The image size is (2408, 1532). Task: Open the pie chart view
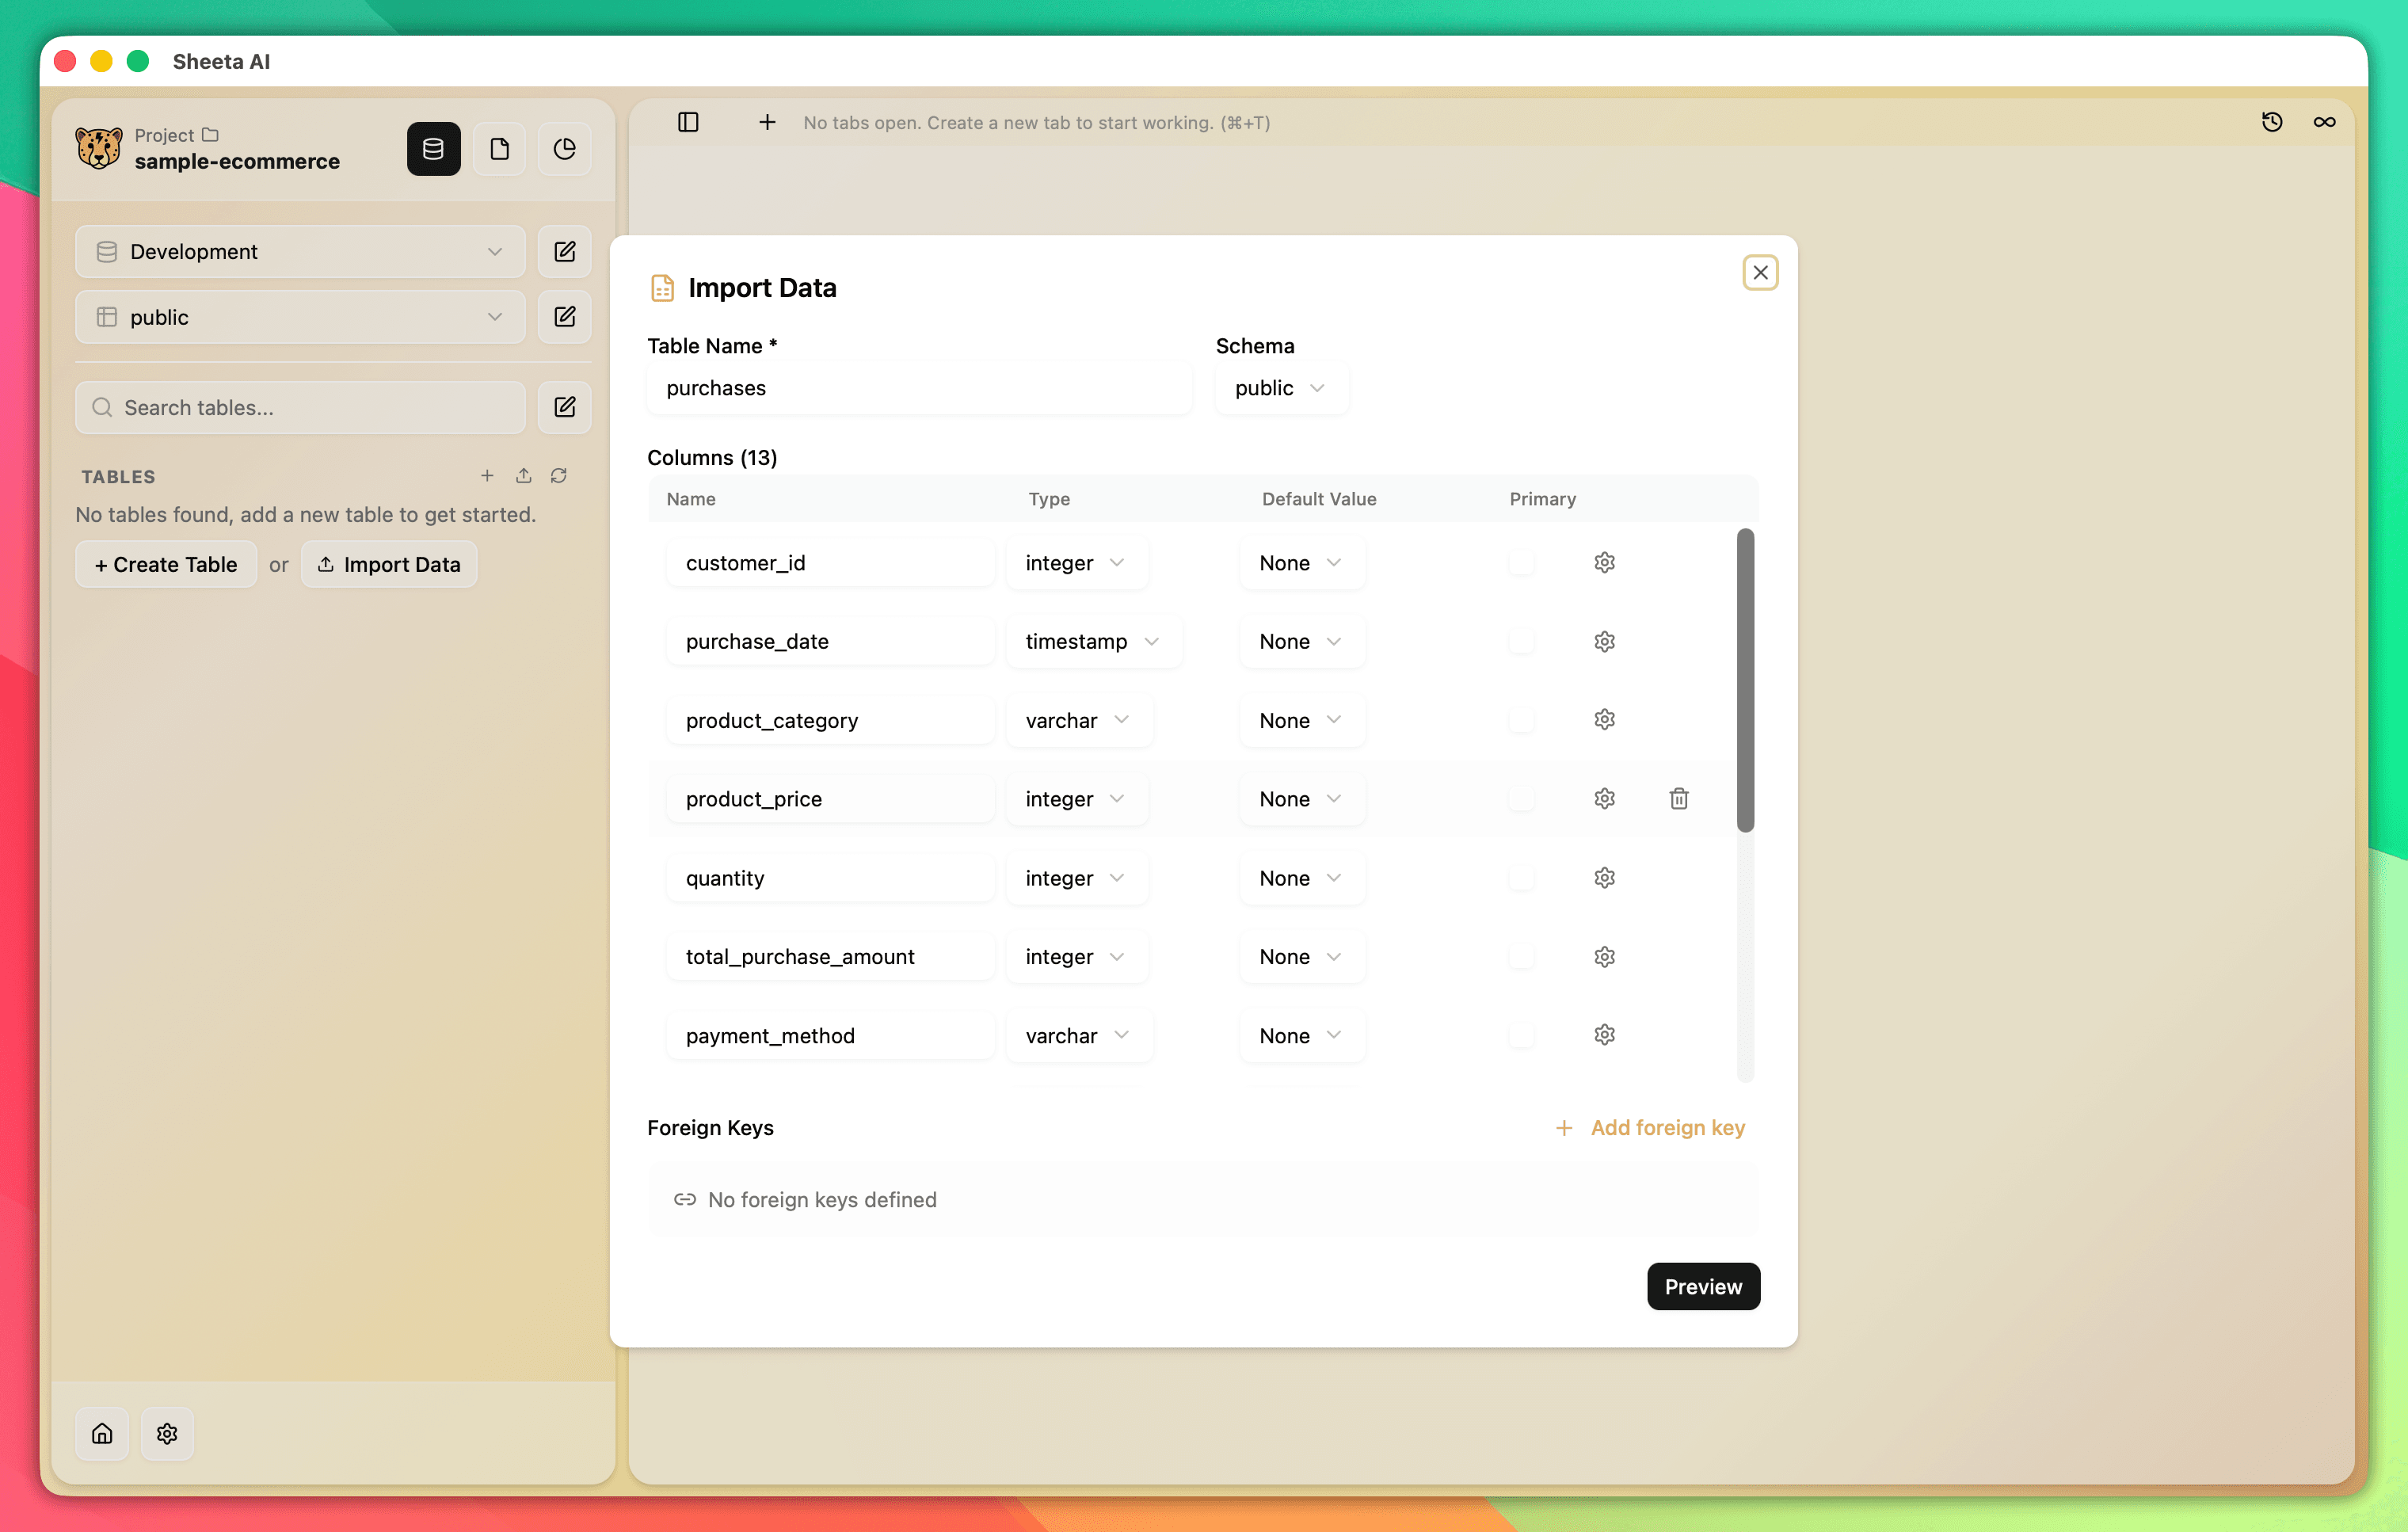click(564, 149)
